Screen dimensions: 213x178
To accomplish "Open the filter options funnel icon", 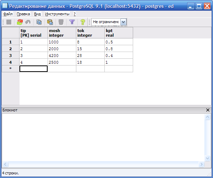I will click(x=72, y=22).
